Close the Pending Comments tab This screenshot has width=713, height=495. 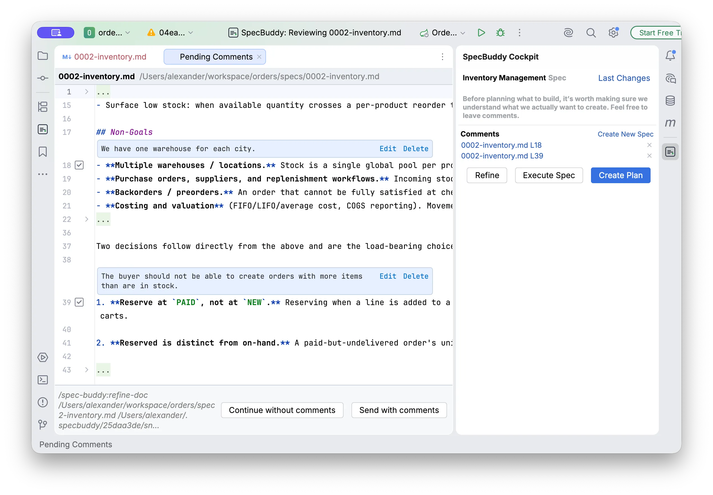coord(259,57)
